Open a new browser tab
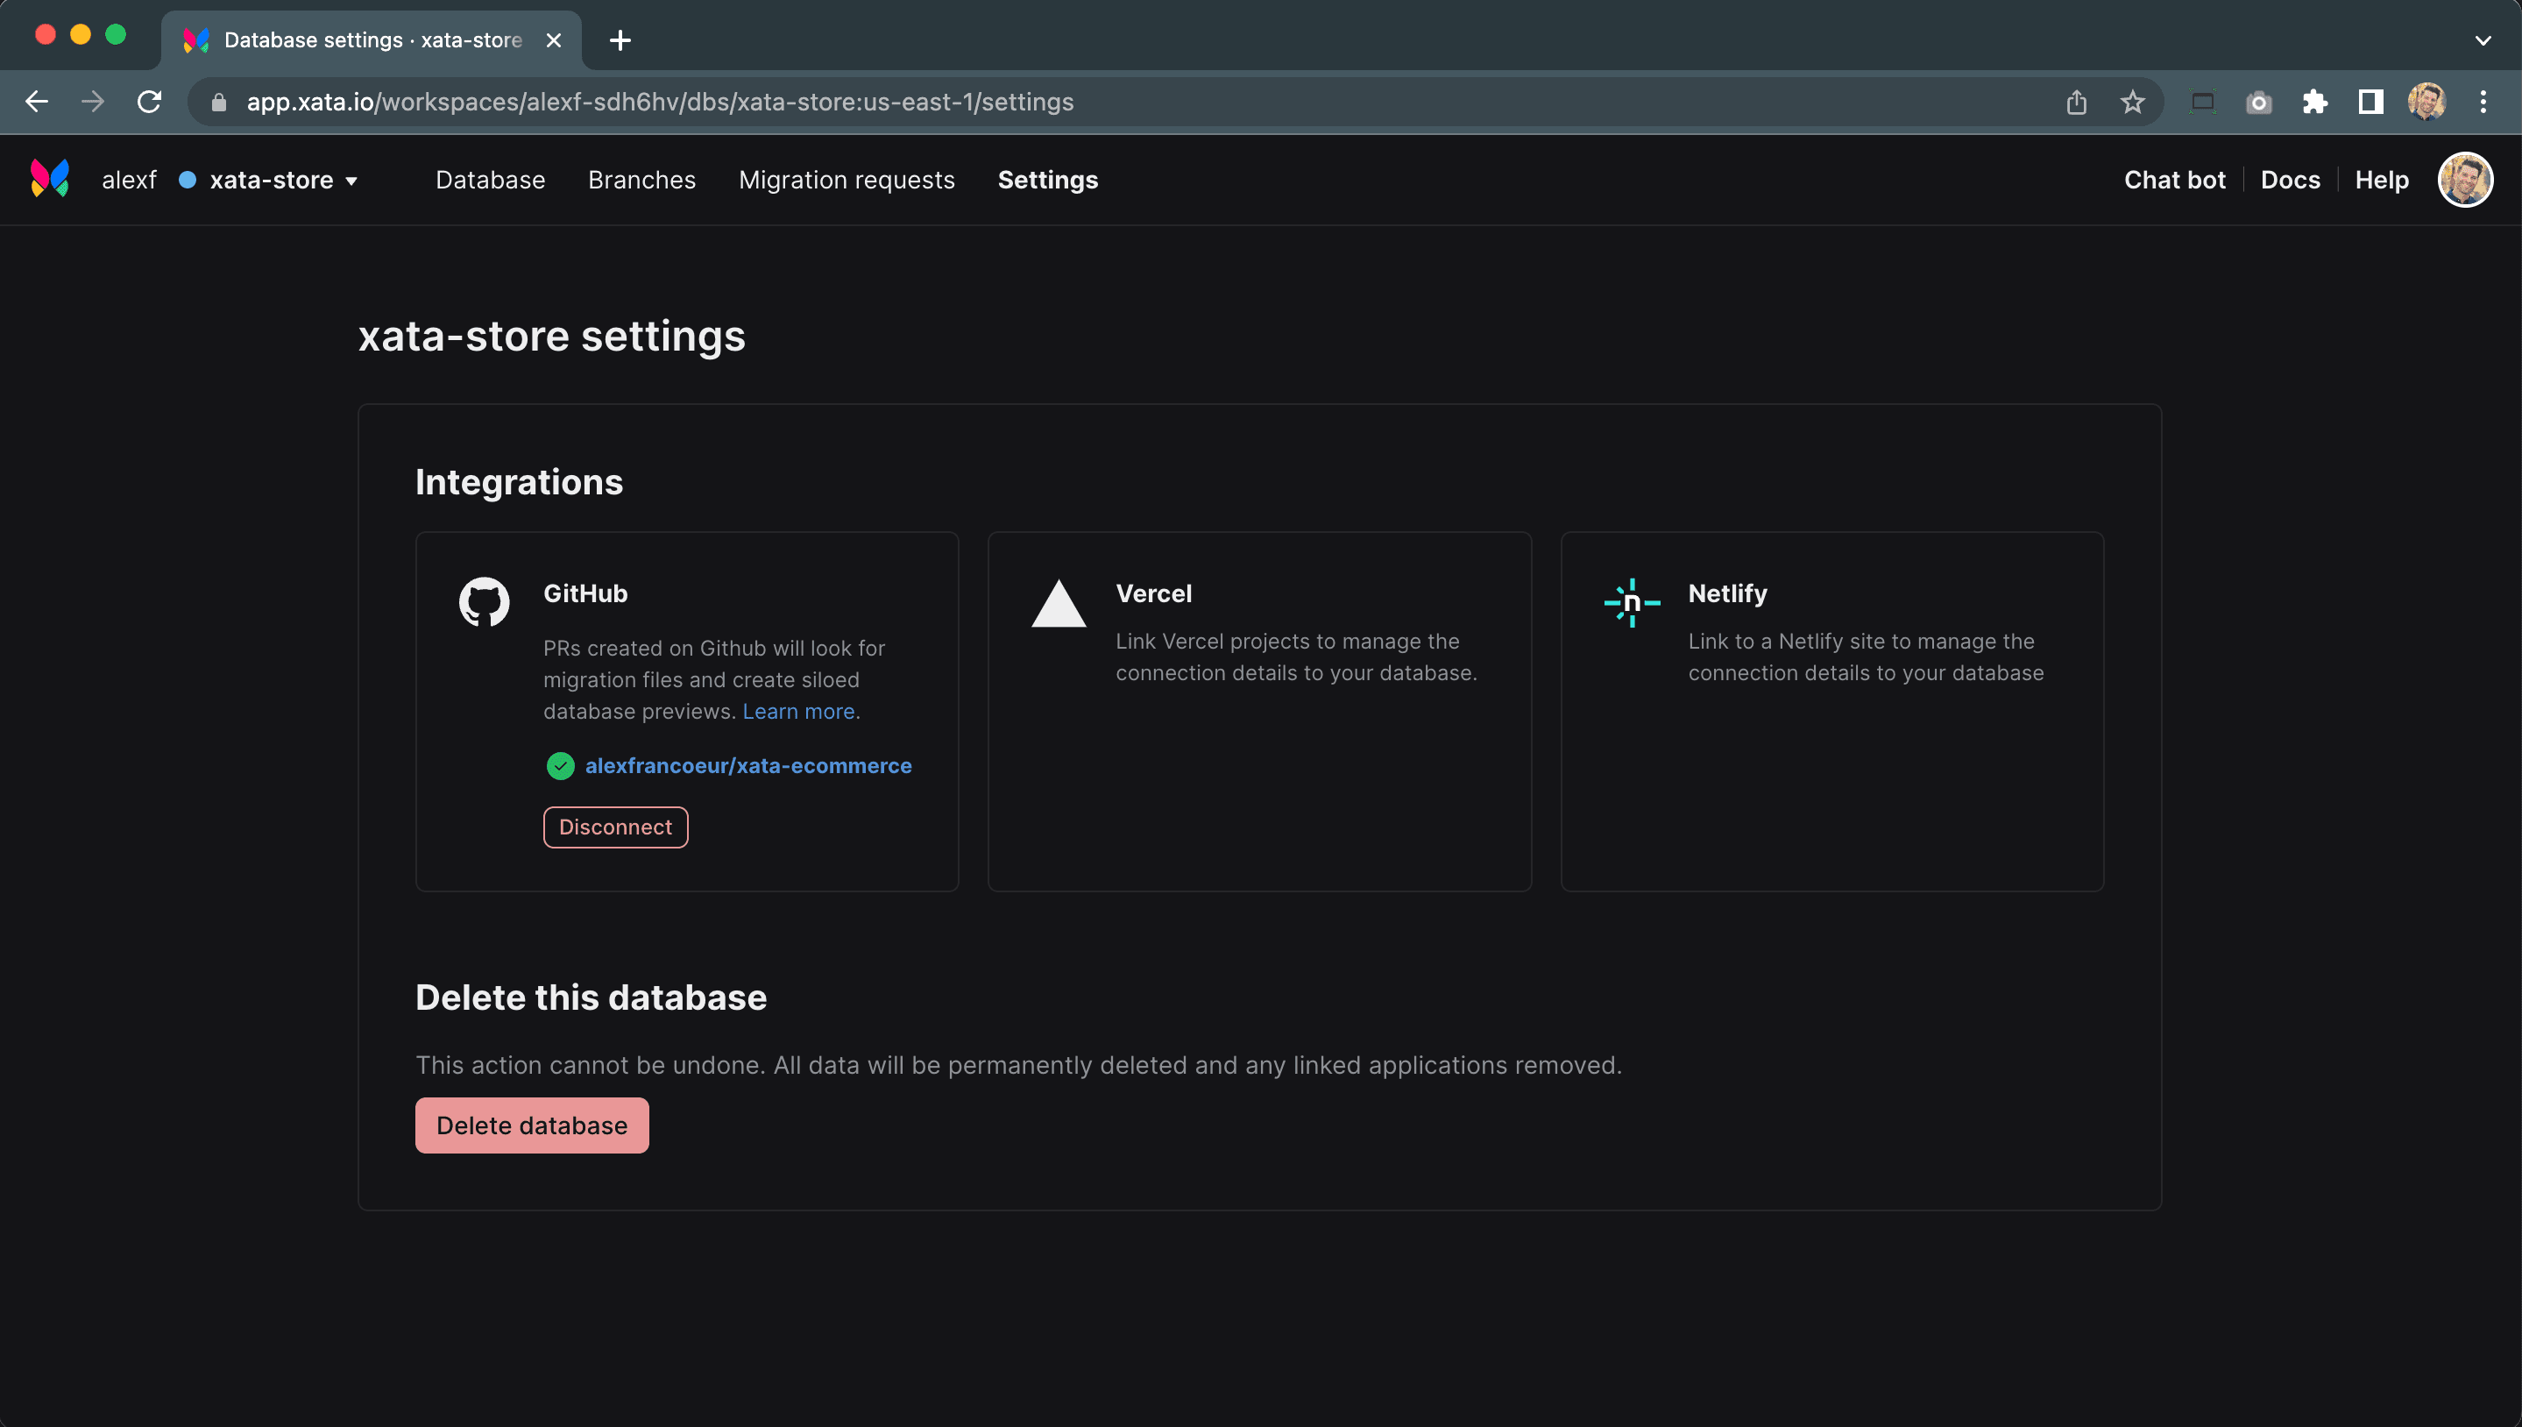Viewport: 2522px width, 1427px height. click(620, 40)
